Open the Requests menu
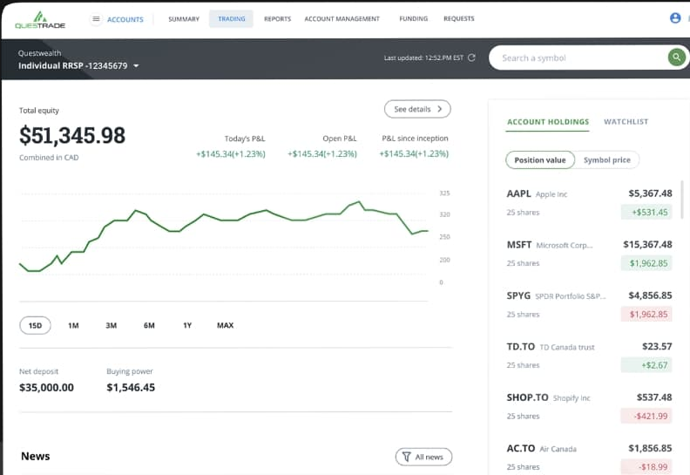690x475 pixels. 459,18
